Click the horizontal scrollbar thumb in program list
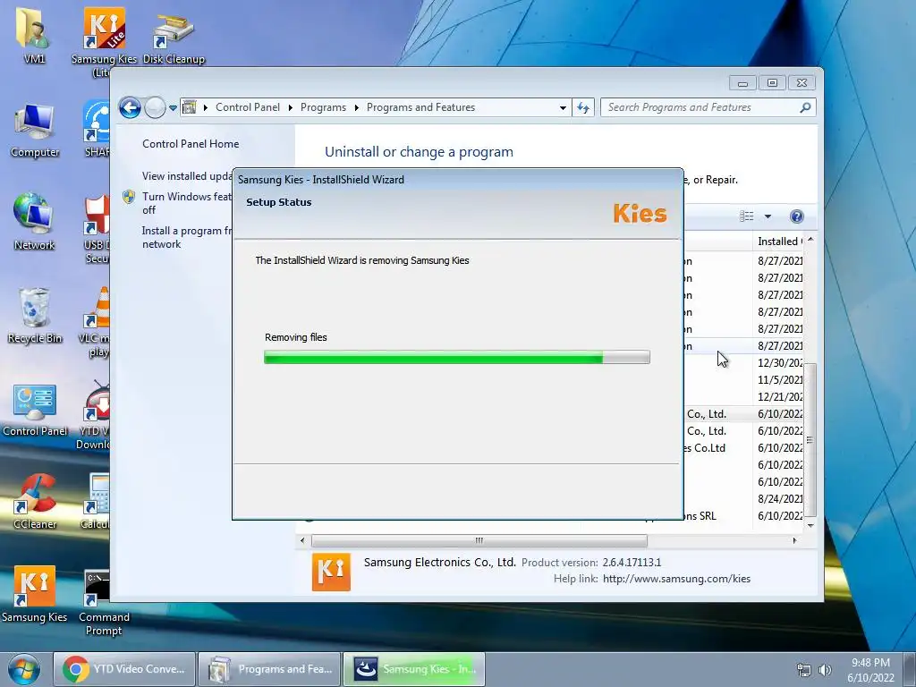The height and width of the screenshot is (687, 916). (x=479, y=540)
